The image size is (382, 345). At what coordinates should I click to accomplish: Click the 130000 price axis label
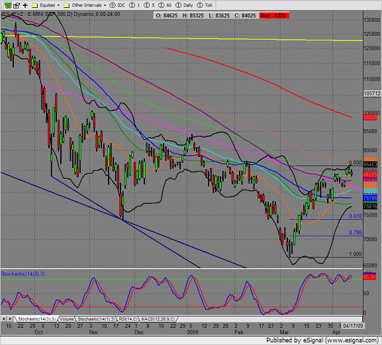[x=372, y=20]
